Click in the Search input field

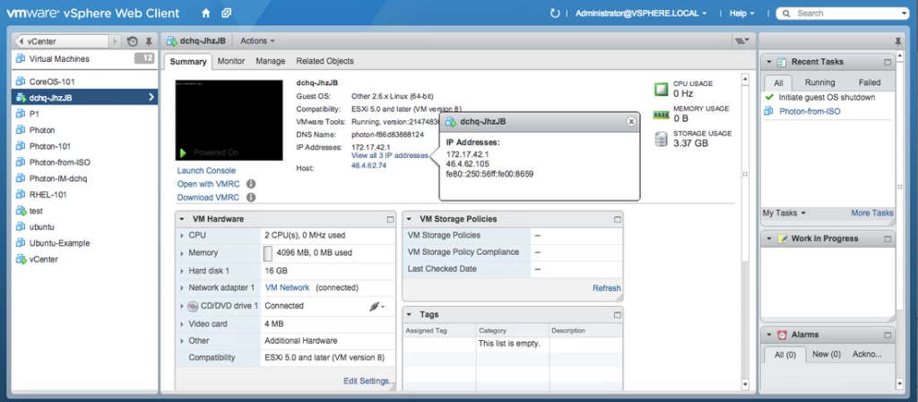[x=843, y=13]
